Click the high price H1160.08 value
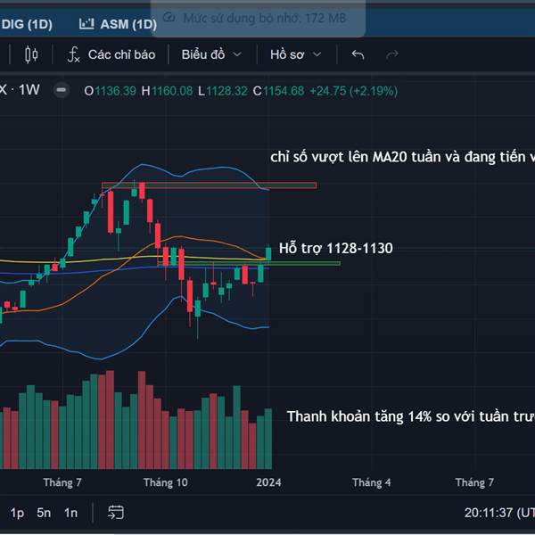The height and width of the screenshot is (535, 535). 167,91
